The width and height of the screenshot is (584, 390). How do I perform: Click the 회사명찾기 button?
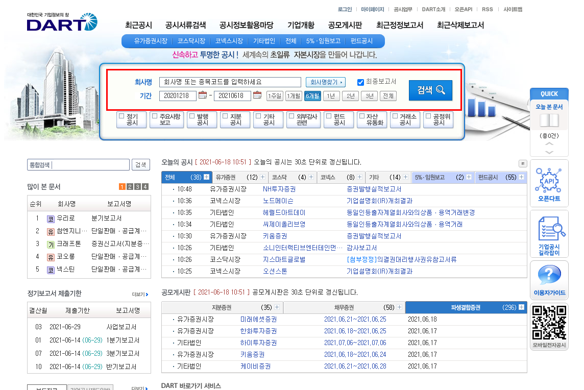tap(326, 82)
